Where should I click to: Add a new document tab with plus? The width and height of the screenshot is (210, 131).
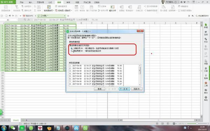68,16
